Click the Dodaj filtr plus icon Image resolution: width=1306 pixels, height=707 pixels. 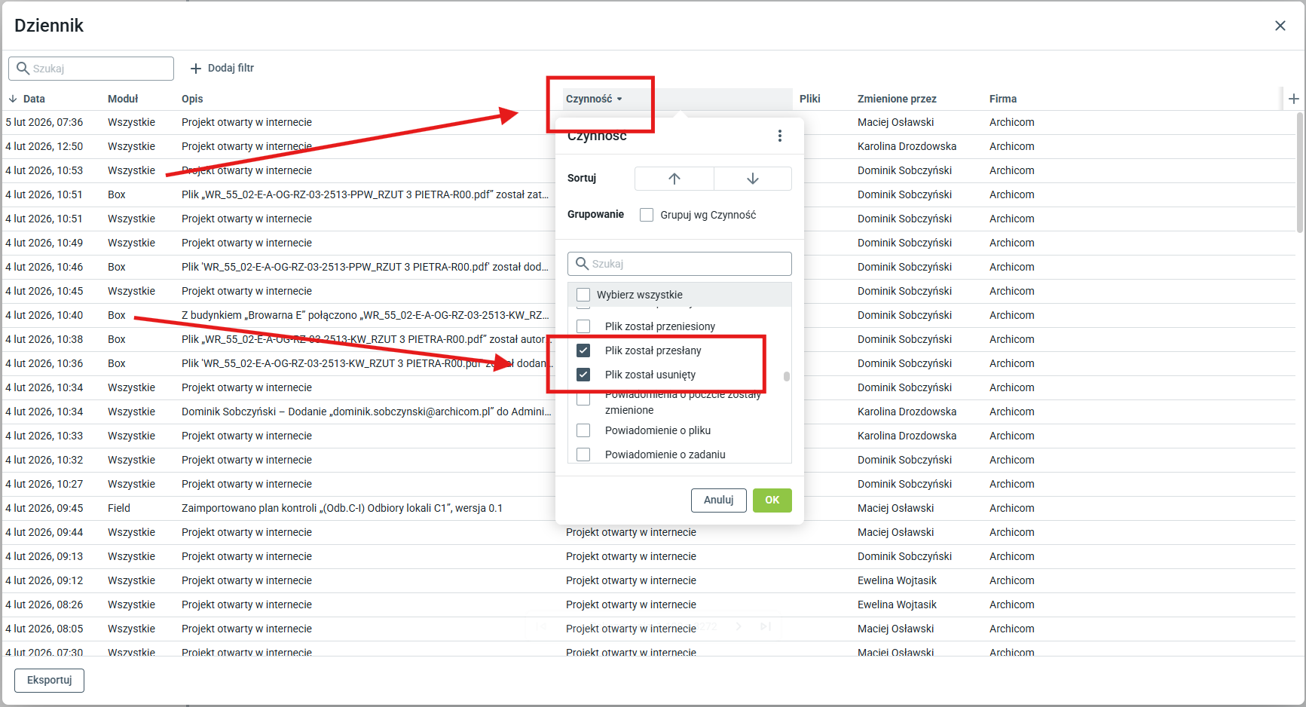click(196, 69)
